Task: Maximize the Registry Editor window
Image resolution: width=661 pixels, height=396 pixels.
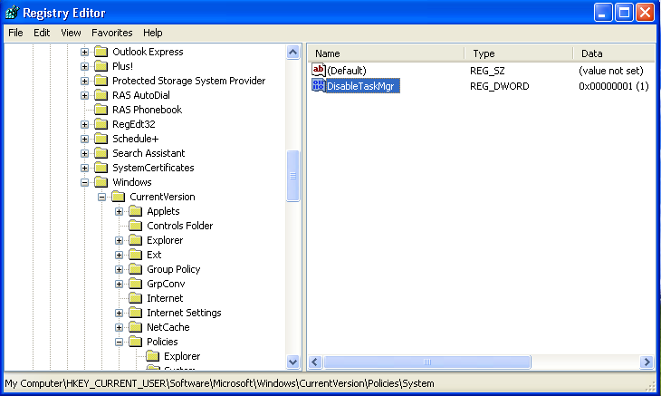Action: pyautogui.click(x=624, y=13)
